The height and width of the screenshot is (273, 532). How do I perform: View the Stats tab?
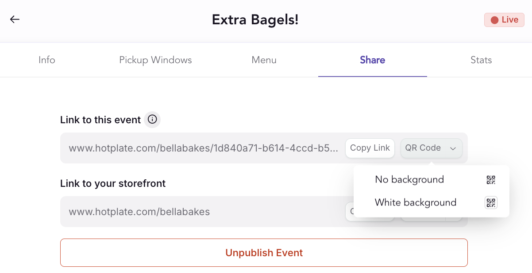481,60
